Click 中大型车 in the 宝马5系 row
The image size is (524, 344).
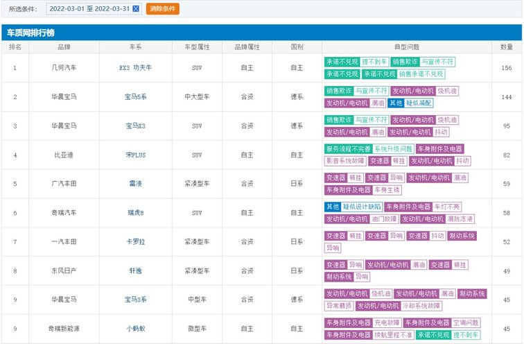click(197, 97)
